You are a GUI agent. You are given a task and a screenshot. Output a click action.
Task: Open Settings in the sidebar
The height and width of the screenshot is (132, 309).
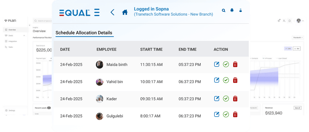[x=12, y=110]
